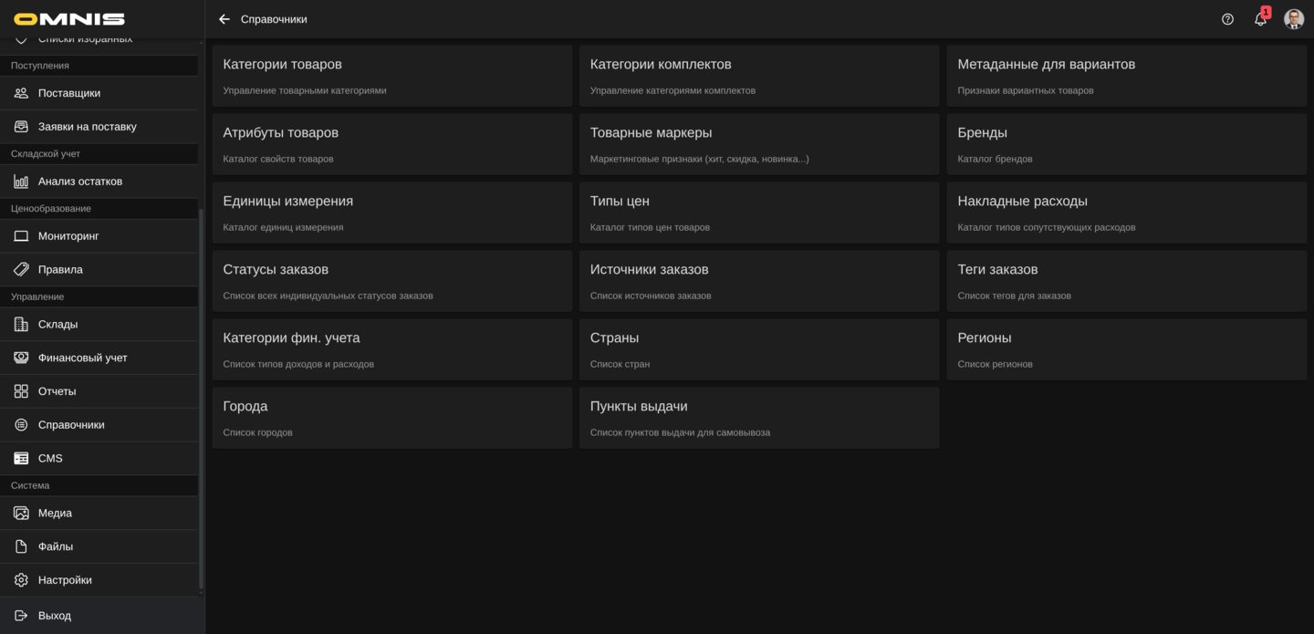Open the notifications bell
This screenshot has height=634, width=1314.
coord(1260,19)
